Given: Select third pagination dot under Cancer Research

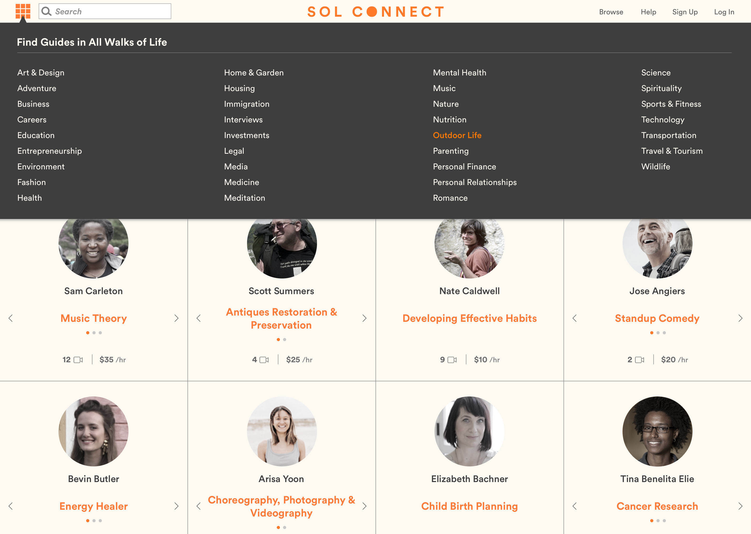Looking at the screenshot, I should [664, 520].
